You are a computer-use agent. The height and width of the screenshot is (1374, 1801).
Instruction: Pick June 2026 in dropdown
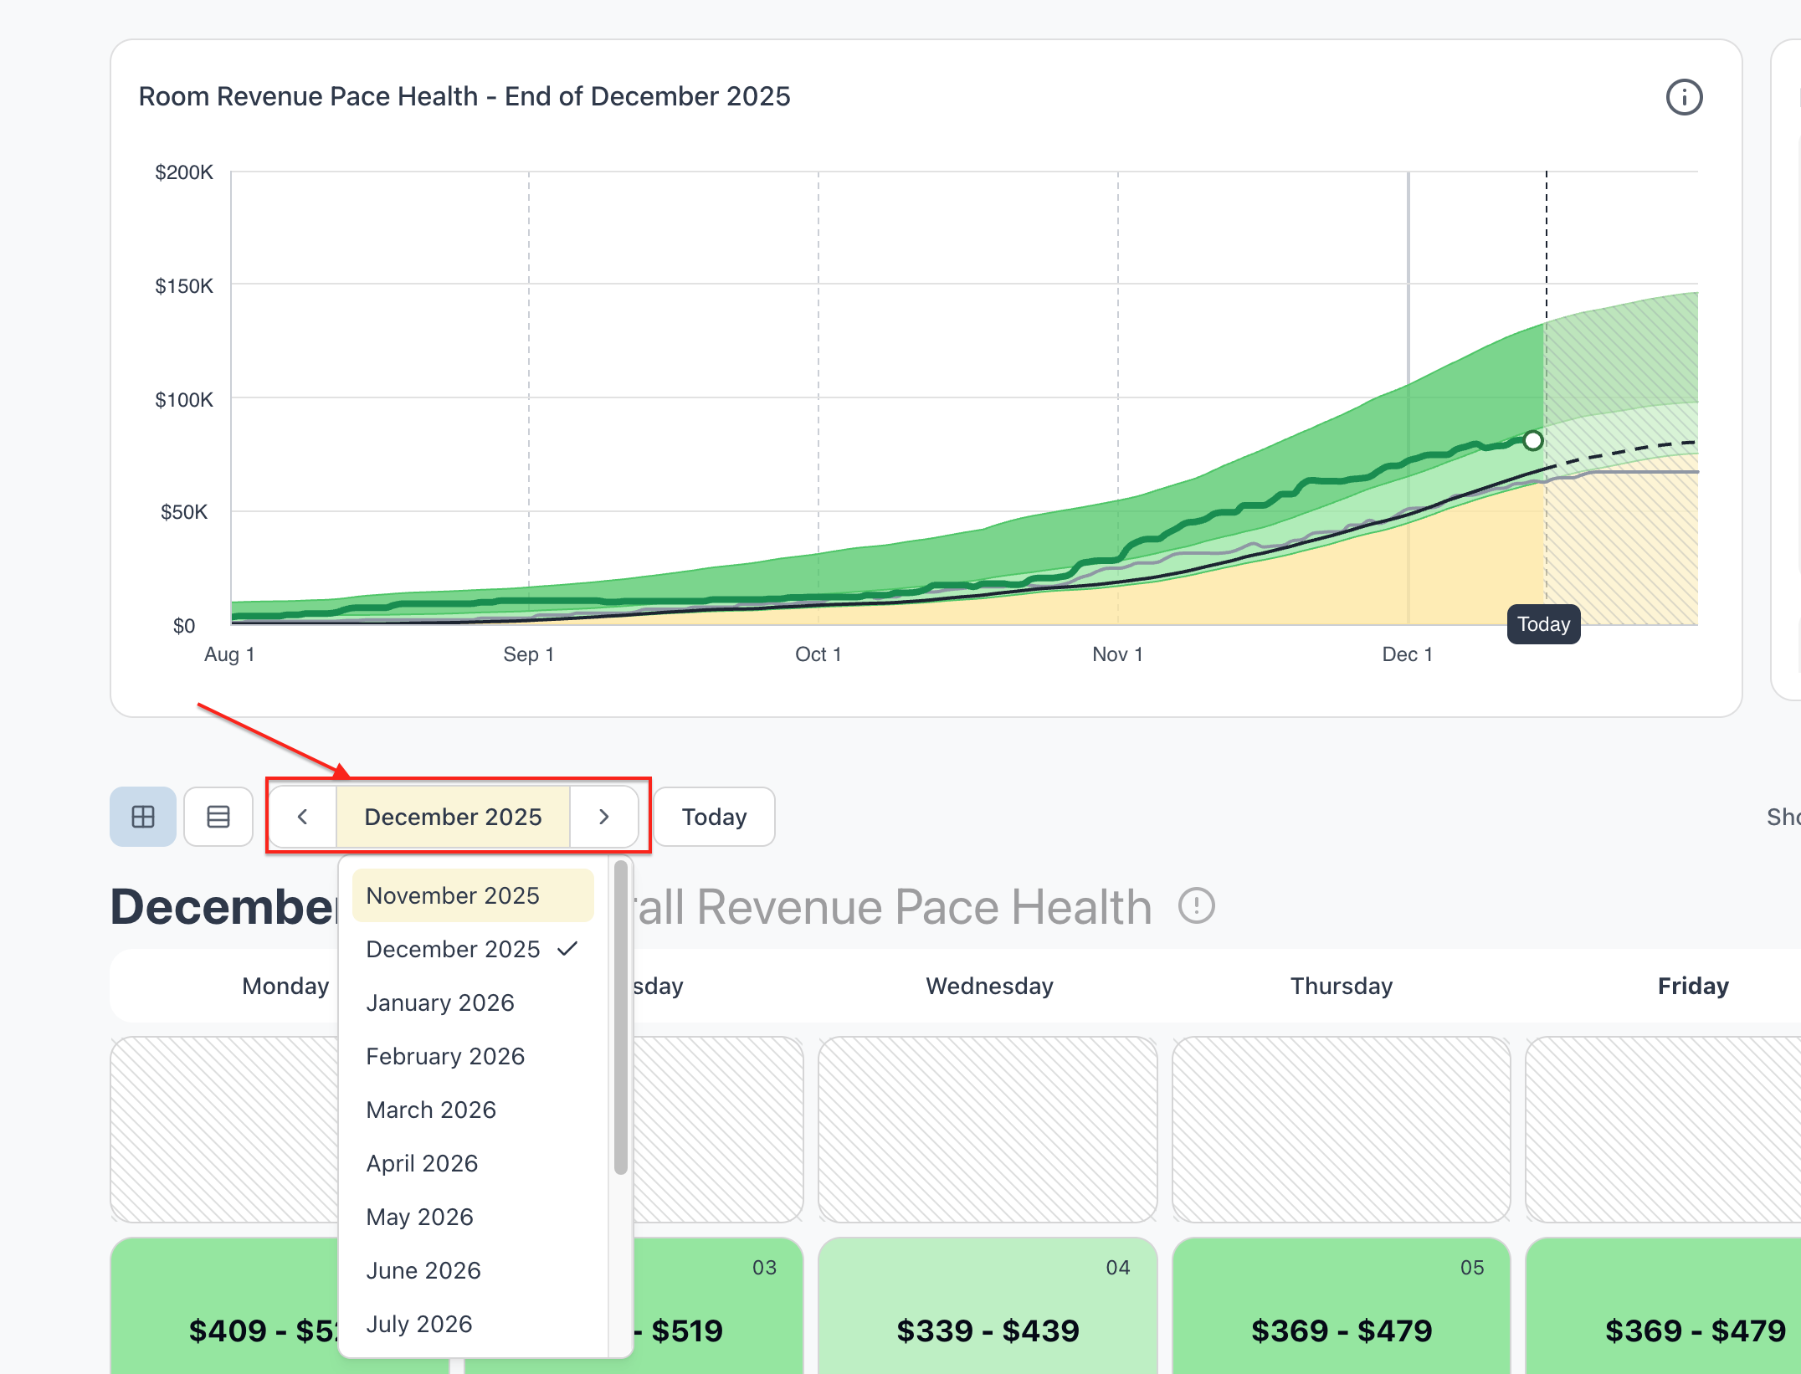coord(423,1270)
